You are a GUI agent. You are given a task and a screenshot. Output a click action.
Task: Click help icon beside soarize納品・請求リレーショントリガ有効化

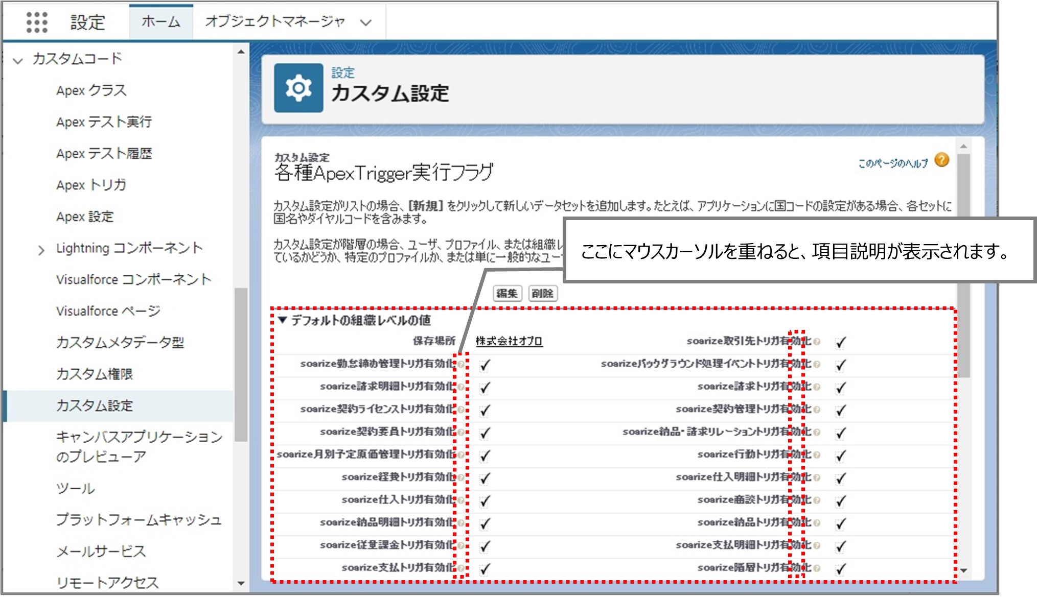click(x=817, y=433)
